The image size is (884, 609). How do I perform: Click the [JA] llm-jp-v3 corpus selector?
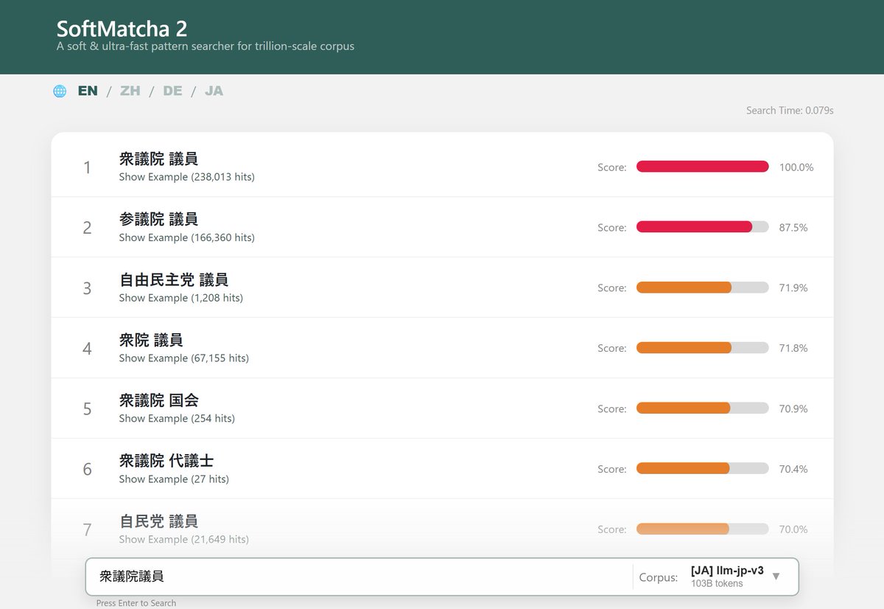pyautogui.click(x=727, y=577)
